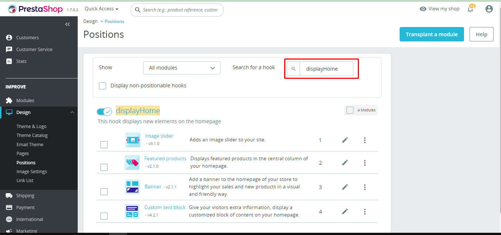Collapse the Design menu chevron
The height and width of the screenshot is (235, 501).
point(72,113)
